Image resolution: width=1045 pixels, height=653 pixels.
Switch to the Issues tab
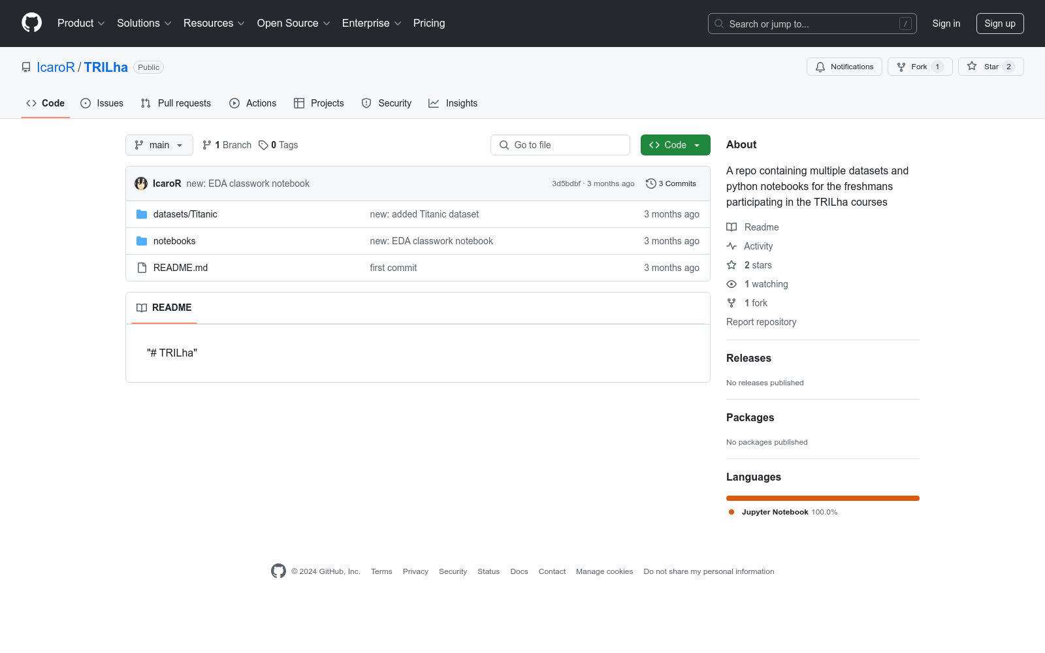pyautogui.click(x=102, y=103)
